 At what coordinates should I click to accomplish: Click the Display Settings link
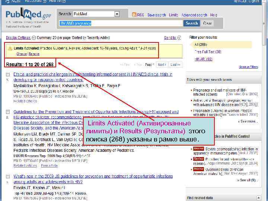click(19, 38)
